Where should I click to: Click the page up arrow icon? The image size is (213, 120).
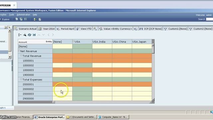[x=39, y=35]
